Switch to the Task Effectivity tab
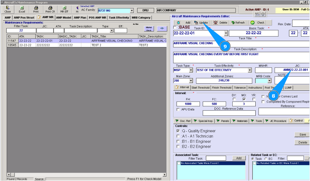 click(x=119, y=18)
